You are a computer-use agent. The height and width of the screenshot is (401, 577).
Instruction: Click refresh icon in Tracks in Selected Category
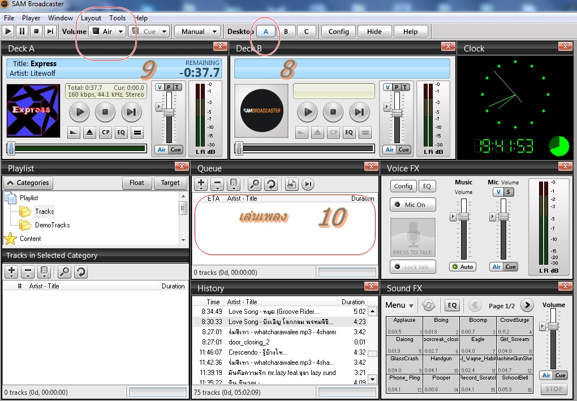coord(81,272)
